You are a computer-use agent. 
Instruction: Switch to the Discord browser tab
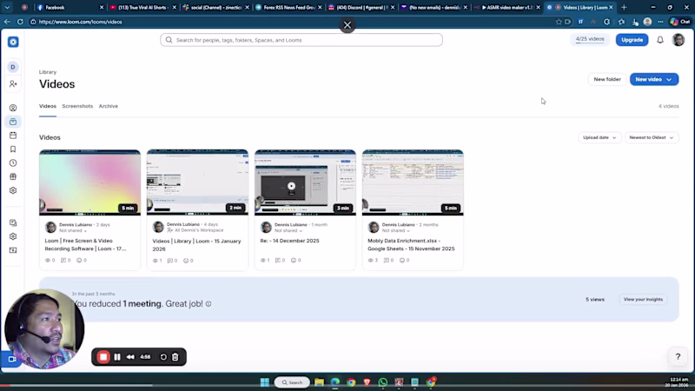coord(361,7)
